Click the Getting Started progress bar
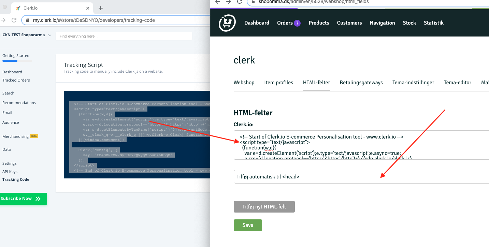 [17, 61]
